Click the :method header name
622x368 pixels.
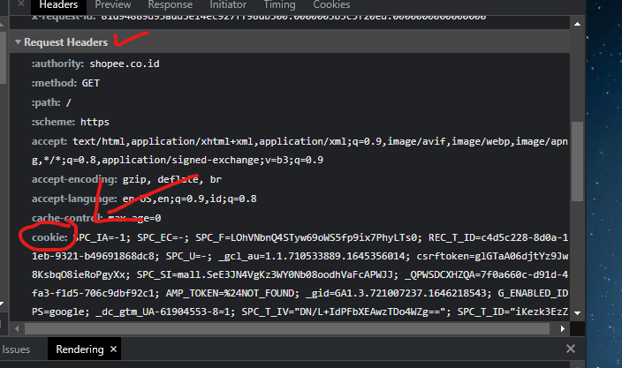click(x=54, y=83)
